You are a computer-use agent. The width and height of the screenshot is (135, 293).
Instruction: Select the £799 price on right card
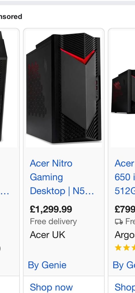(125, 209)
